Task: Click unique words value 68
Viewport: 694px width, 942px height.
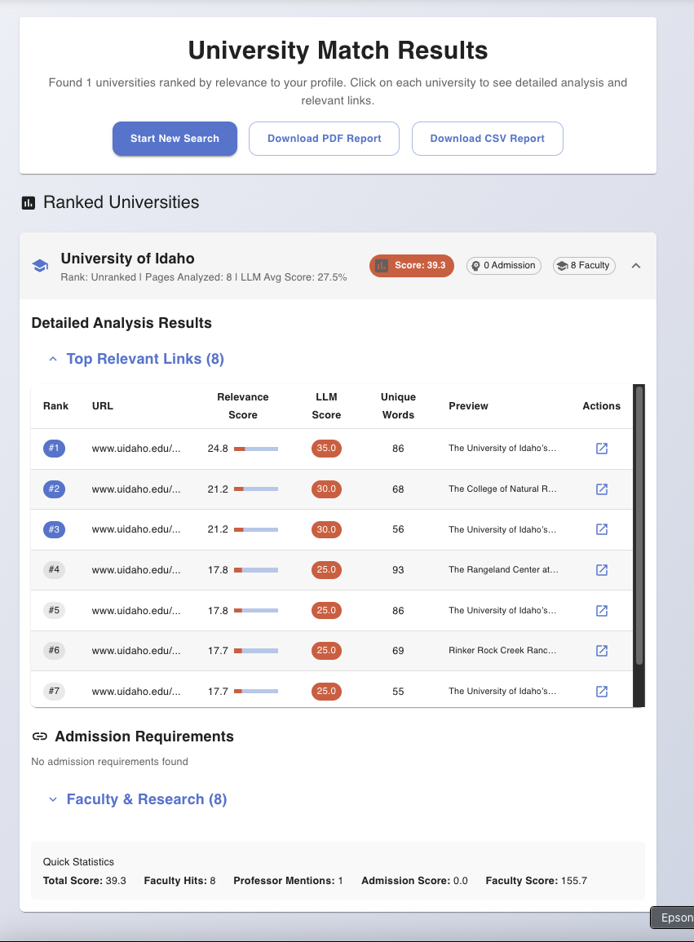Action: pos(398,489)
